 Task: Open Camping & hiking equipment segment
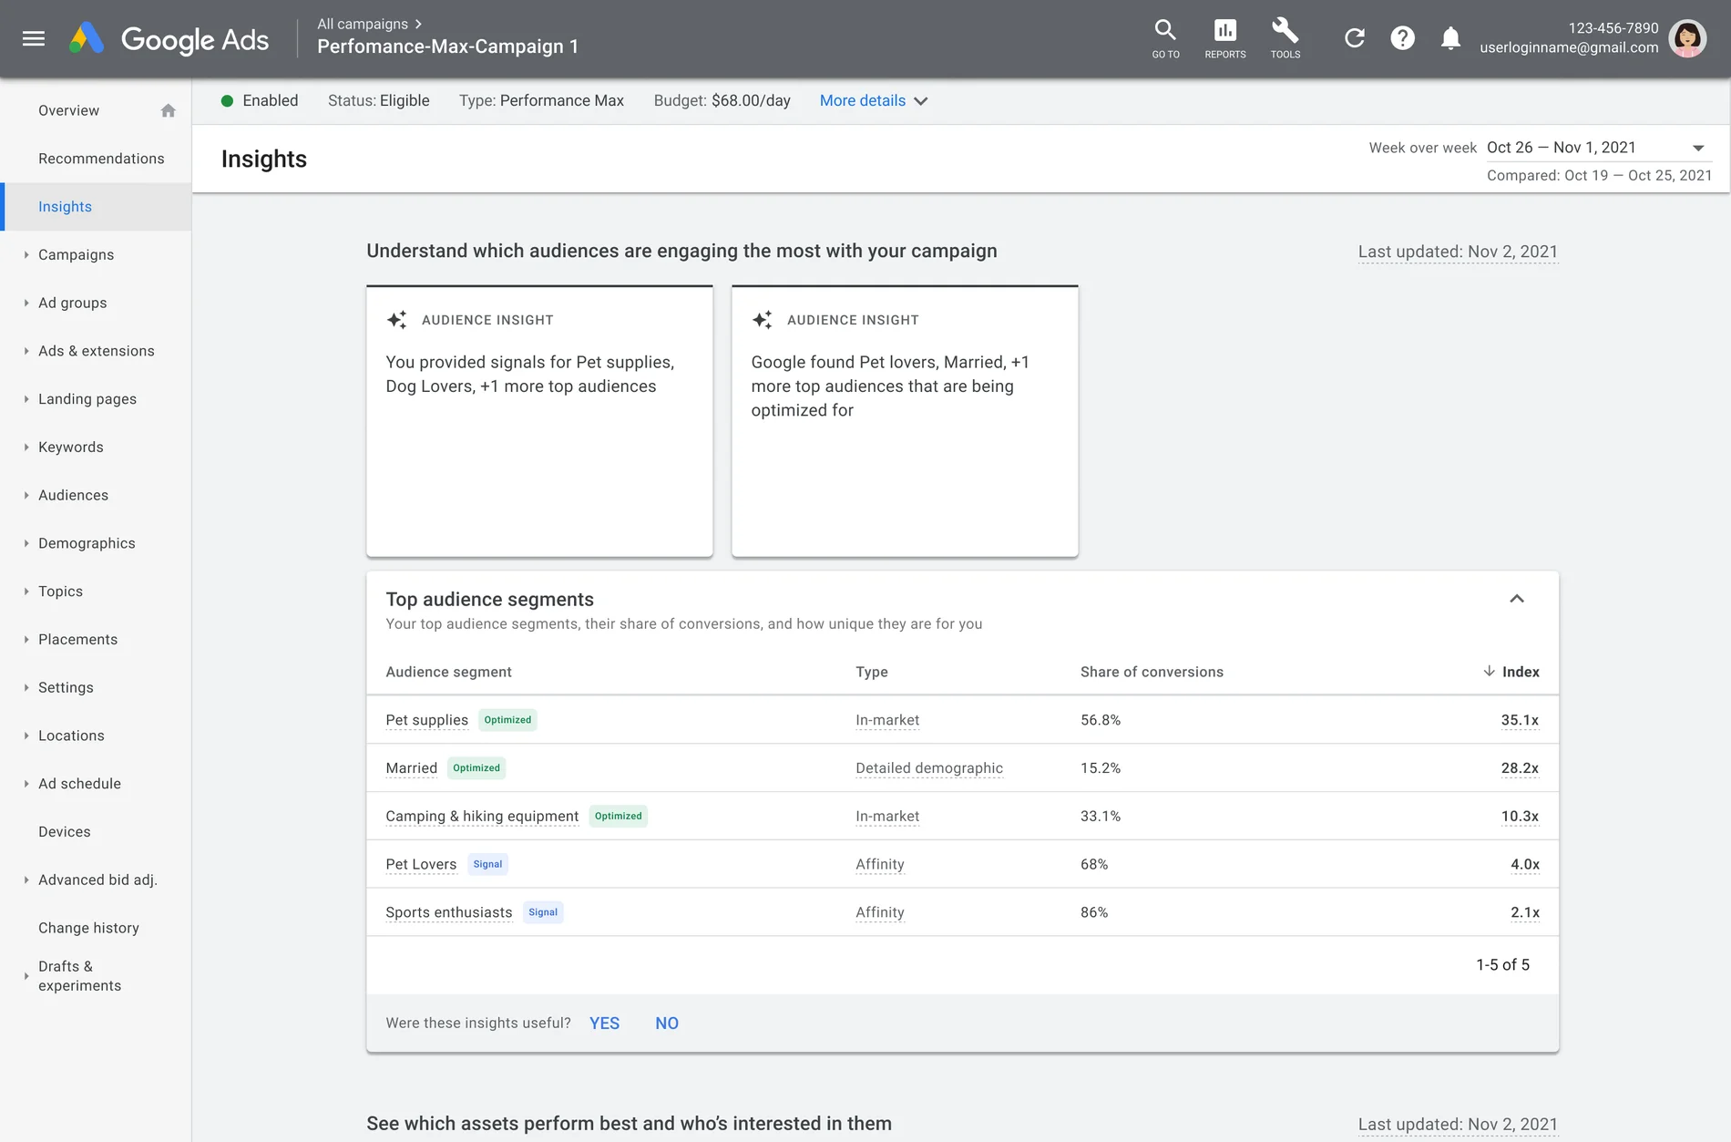(x=482, y=817)
